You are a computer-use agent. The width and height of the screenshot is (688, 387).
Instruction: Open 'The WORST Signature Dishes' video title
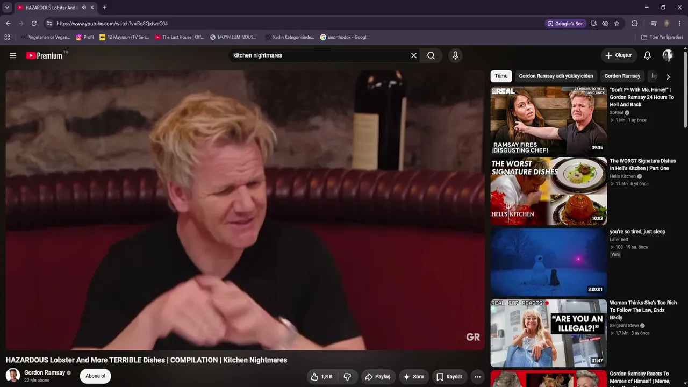(643, 164)
